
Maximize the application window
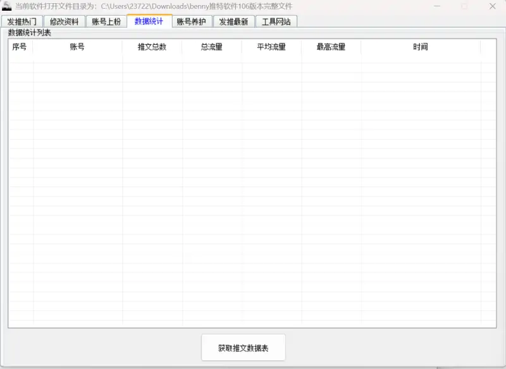pos(464,6)
